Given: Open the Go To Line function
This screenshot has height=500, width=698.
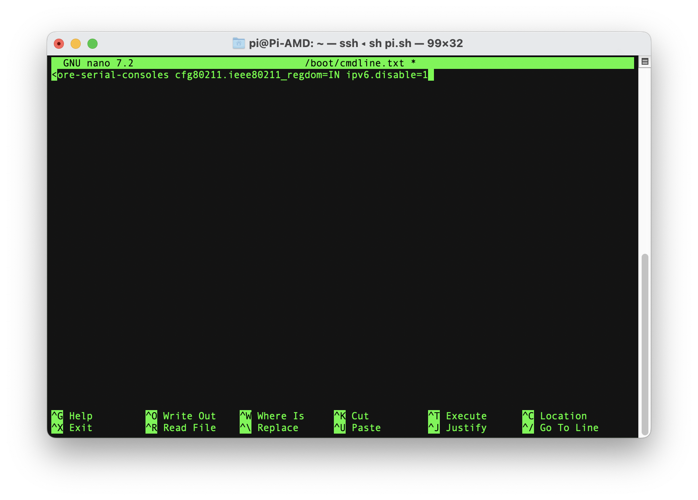Looking at the screenshot, I should (569, 428).
